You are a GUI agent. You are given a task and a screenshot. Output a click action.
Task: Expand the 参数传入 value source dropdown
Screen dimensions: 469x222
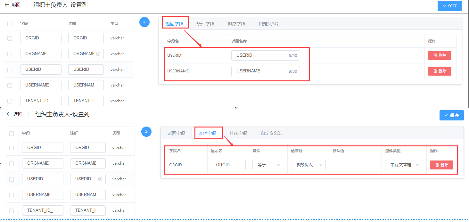[308, 165]
